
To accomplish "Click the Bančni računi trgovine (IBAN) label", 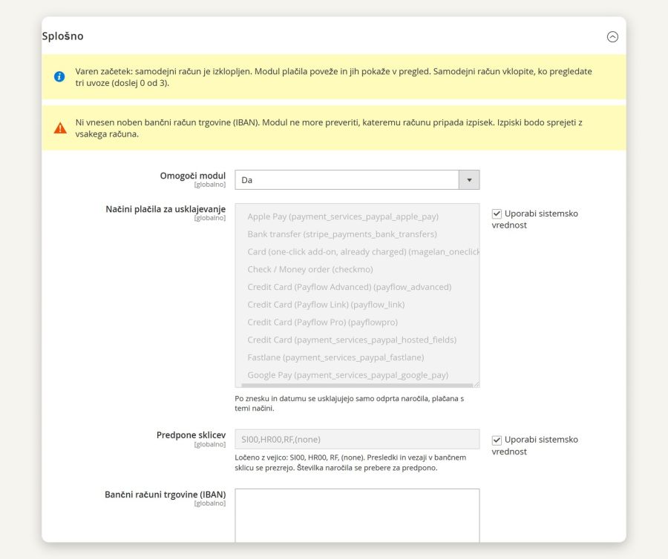I will point(165,494).
